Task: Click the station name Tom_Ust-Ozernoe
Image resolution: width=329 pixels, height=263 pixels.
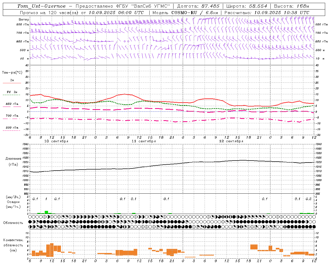Action: point(41,6)
